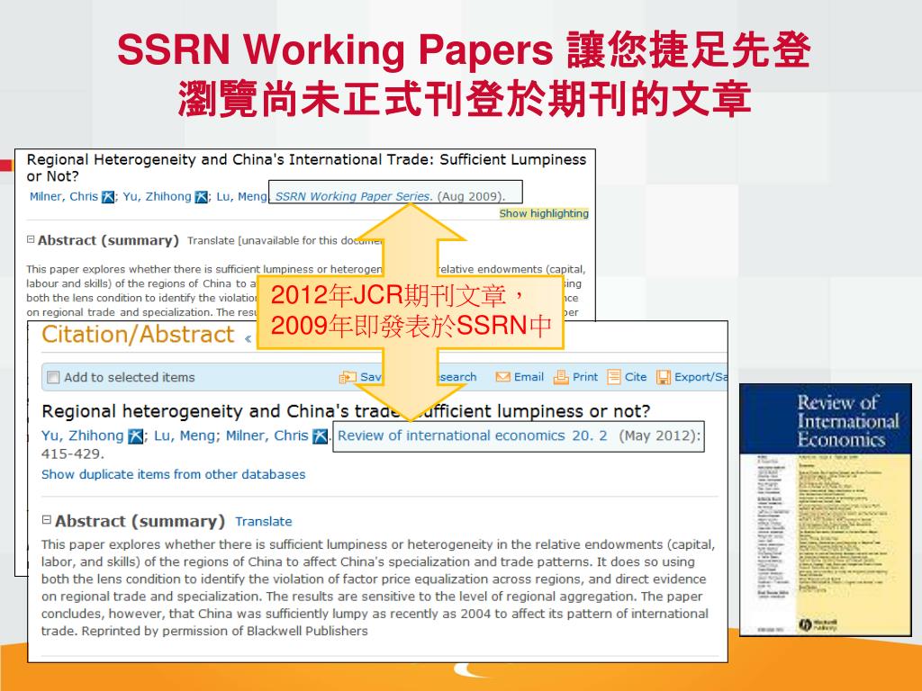Click the Export/Save disk icon
This screenshot has height=691, width=922.
click(664, 377)
